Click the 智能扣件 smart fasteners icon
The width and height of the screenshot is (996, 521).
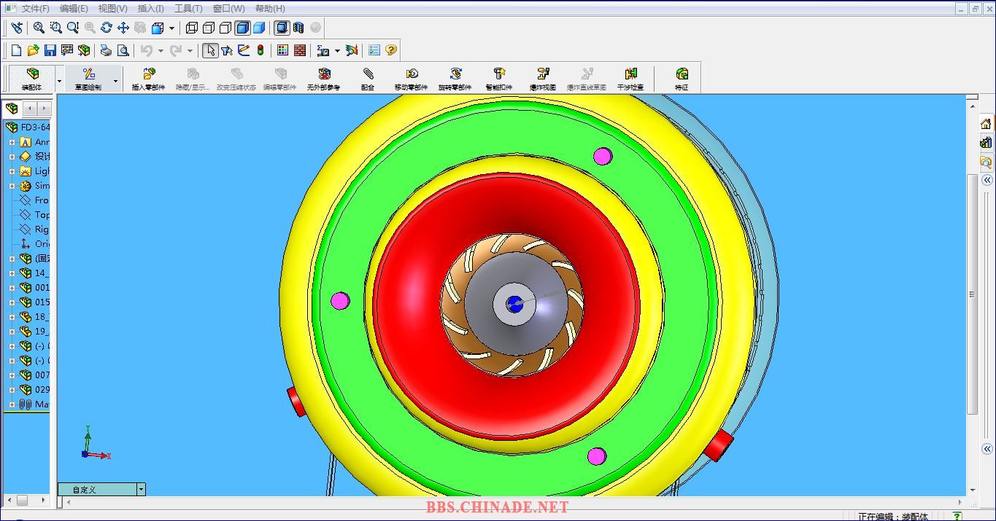click(499, 79)
